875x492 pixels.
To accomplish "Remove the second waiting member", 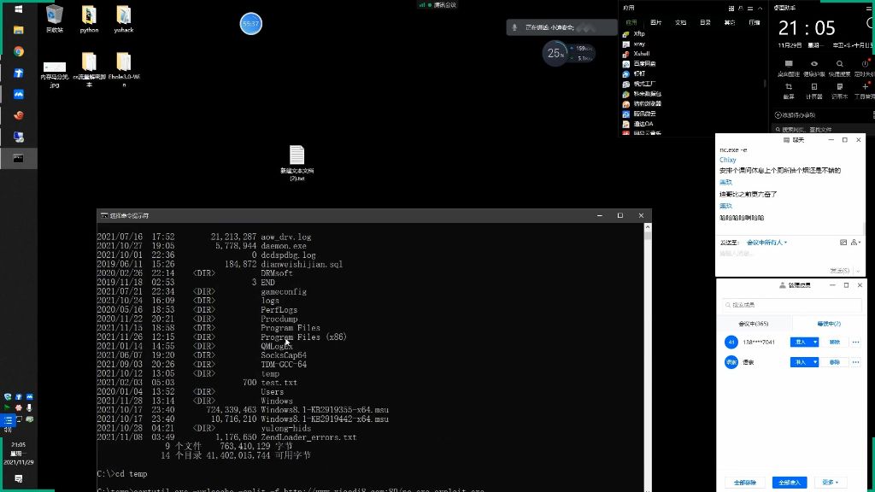I will pos(834,362).
